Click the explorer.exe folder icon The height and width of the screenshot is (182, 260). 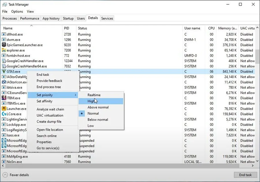[4, 50]
